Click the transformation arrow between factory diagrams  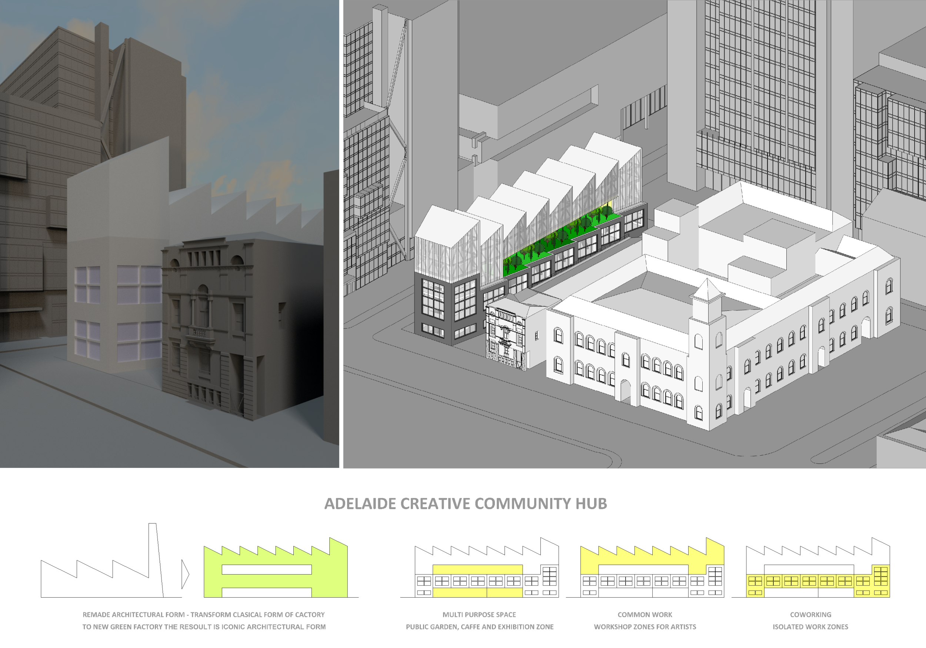186,574
